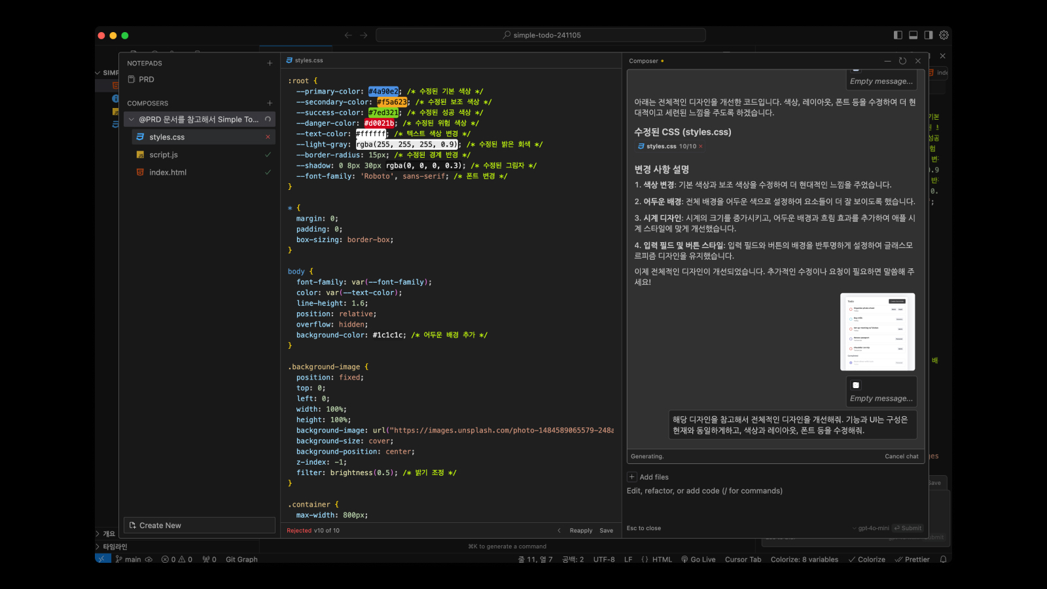This screenshot has width=1047, height=589.
Task: Click the red X reject icon for styles.css
Action: click(x=268, y=137)
